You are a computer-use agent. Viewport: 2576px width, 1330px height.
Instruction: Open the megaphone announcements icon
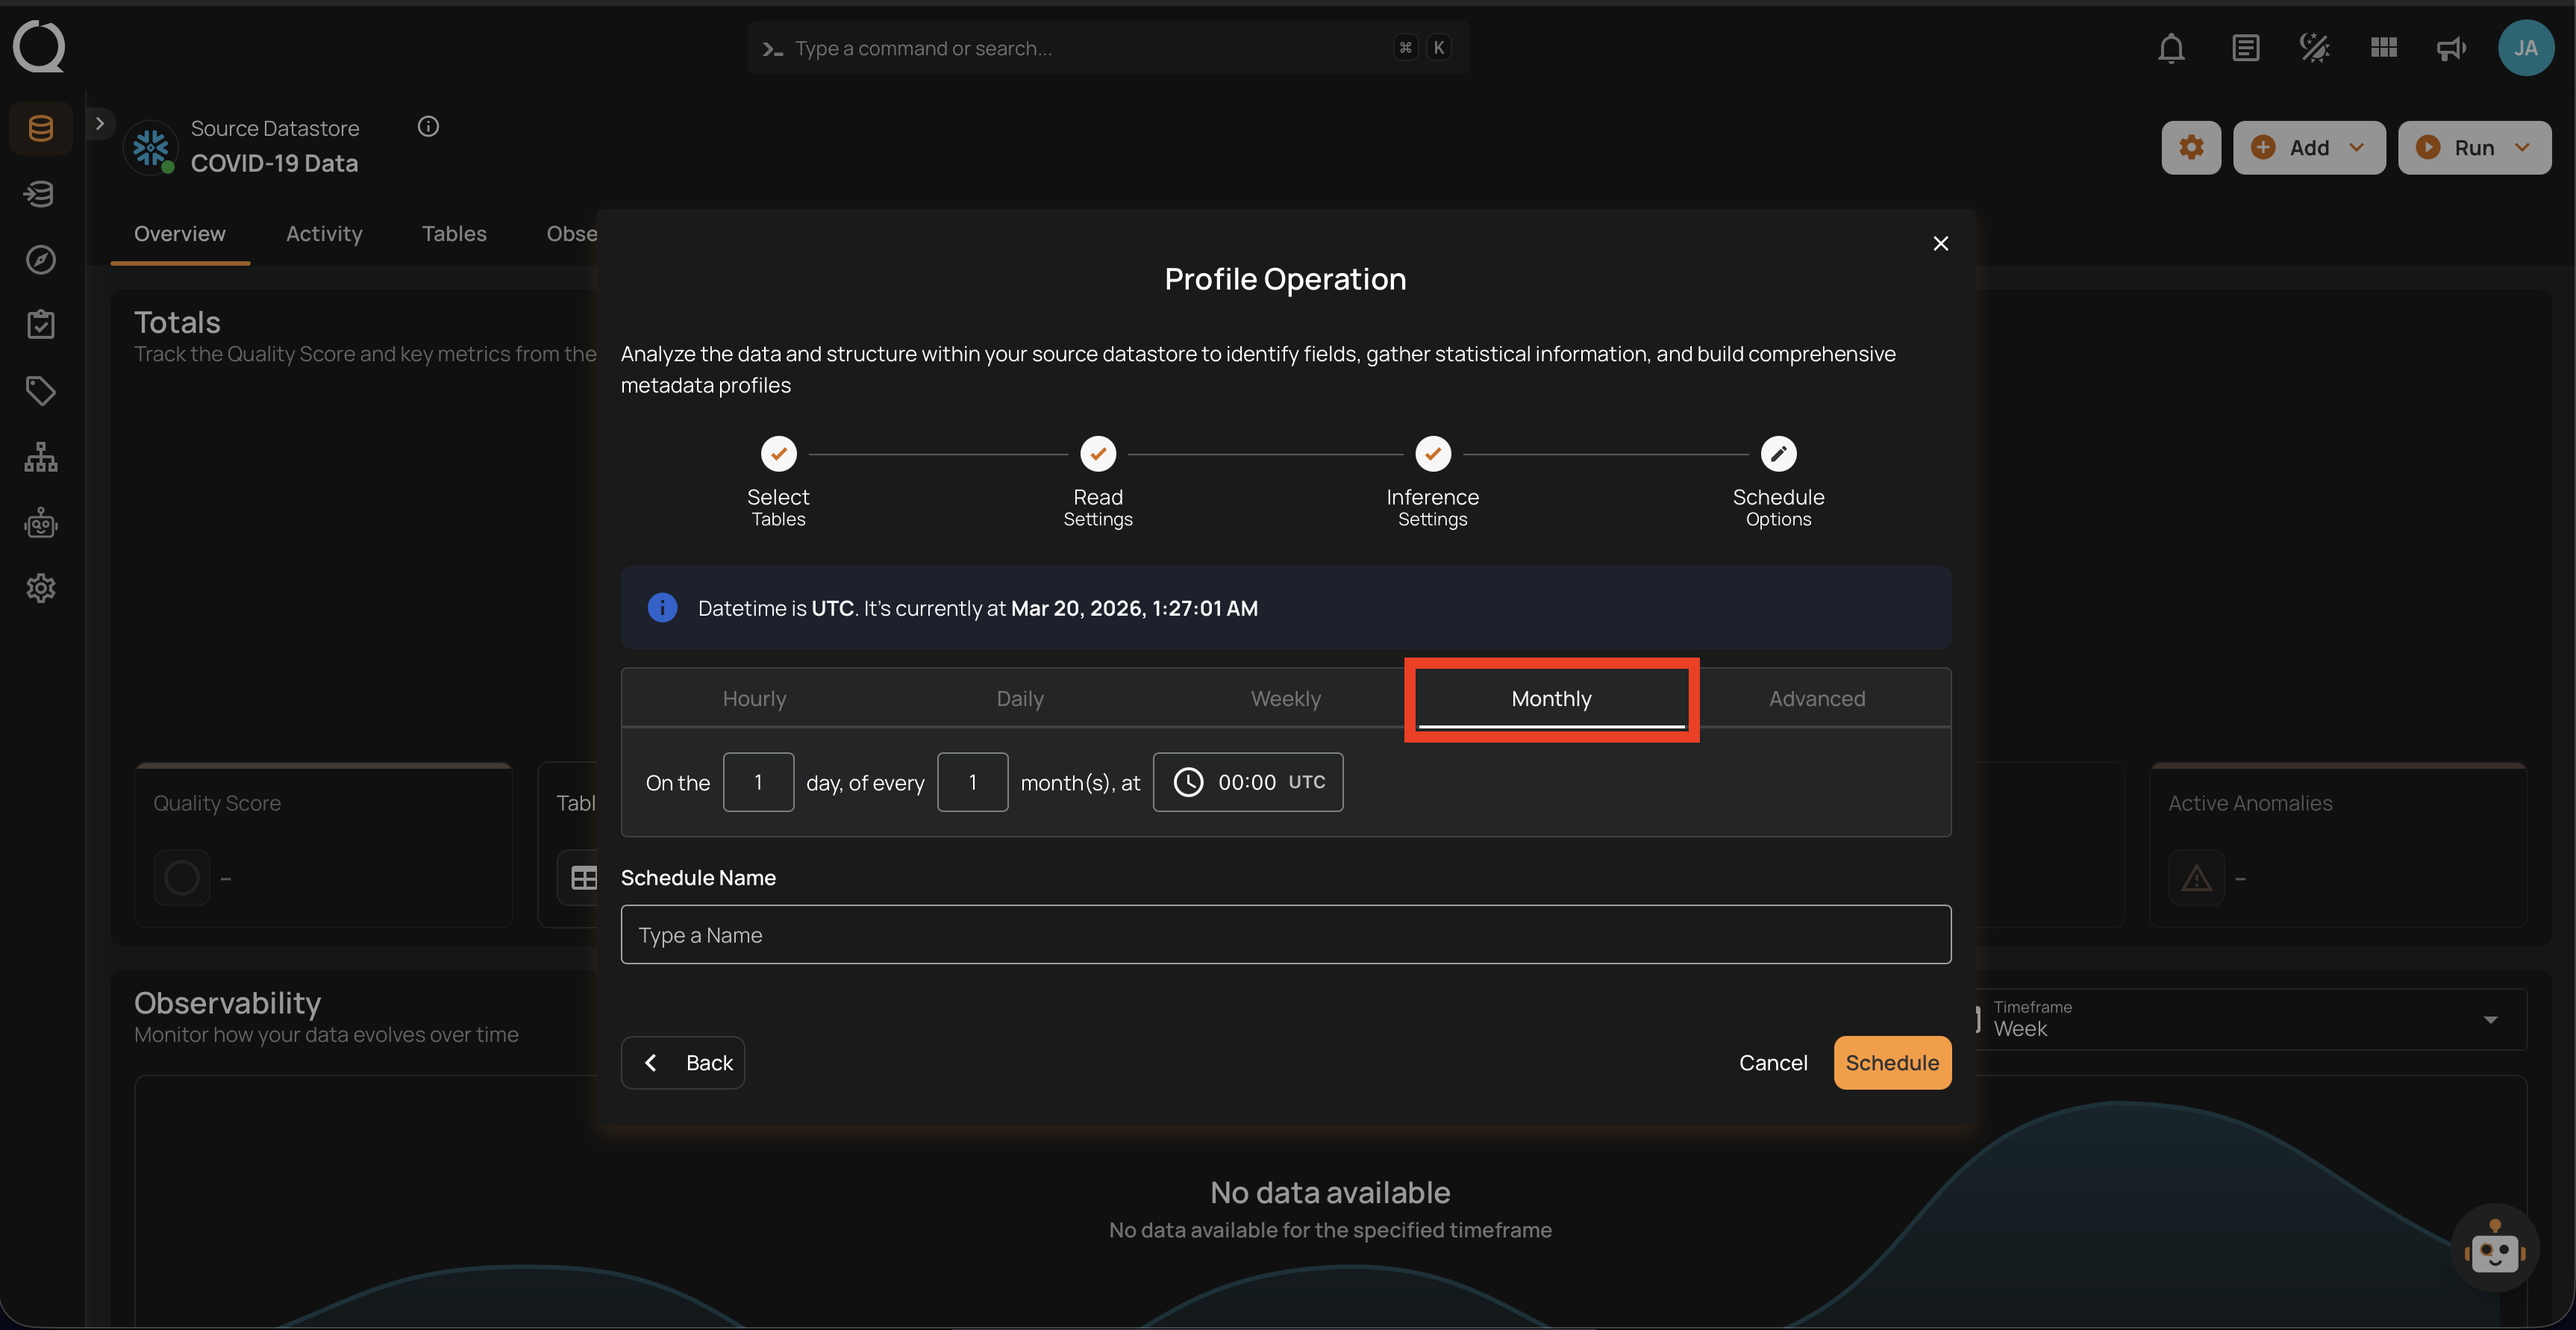click(2451, 48)
